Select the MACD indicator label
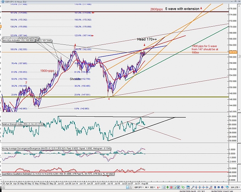This screenshot has width=241, height=192. pyautogui.click(x=56, y=149)
